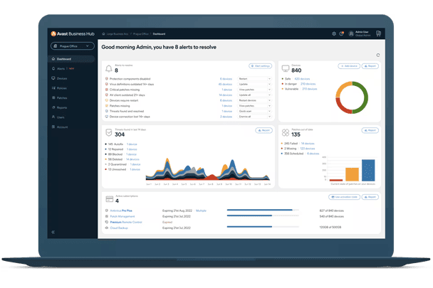Open the Update all action dropdown
Viewport: 433px width, 288px height.
254,95
